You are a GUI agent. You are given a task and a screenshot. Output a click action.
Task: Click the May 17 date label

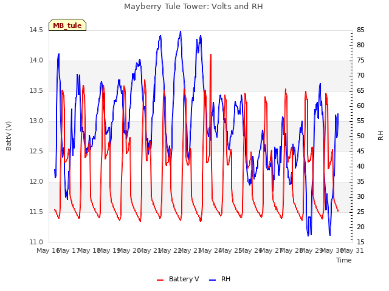(69, 251)
